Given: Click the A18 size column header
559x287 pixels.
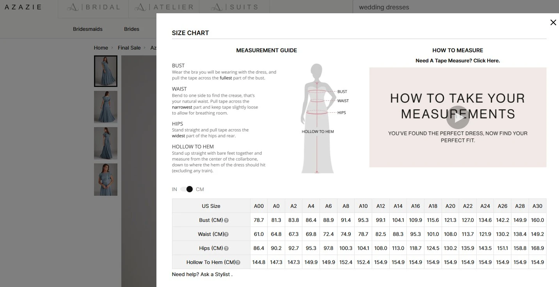Looking at the screenshot, I should click(433, 206).
